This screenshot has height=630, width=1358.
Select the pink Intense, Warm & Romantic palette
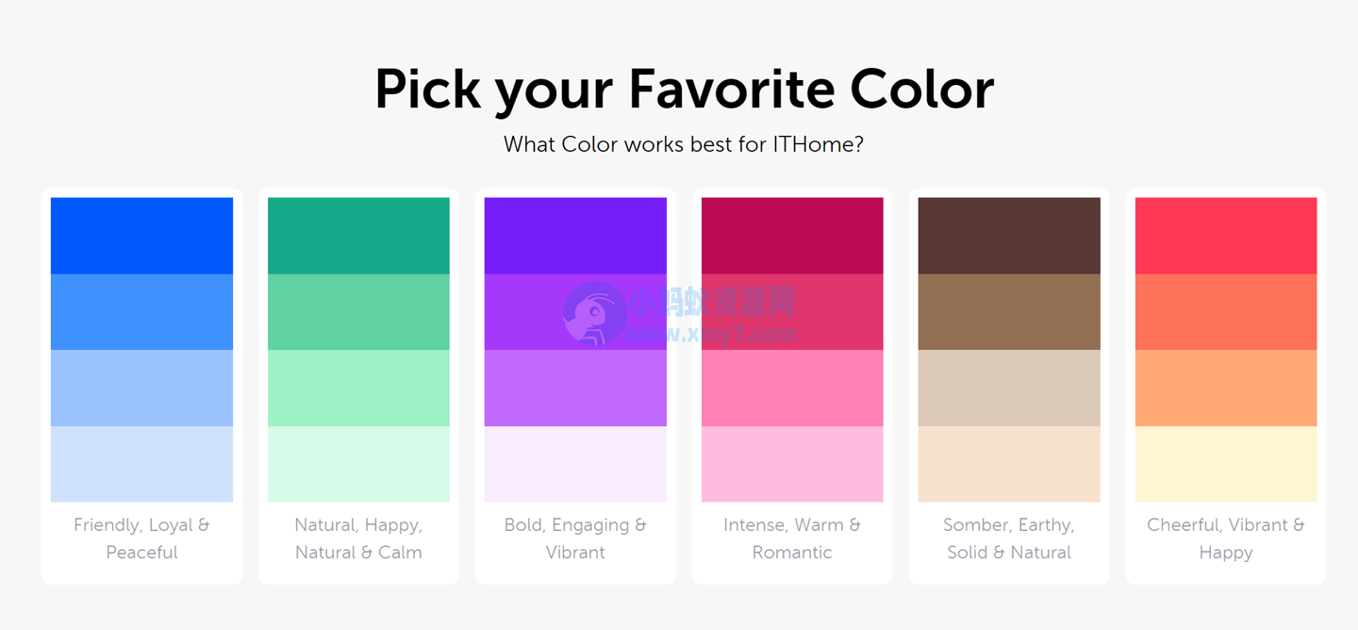point(792,387)
